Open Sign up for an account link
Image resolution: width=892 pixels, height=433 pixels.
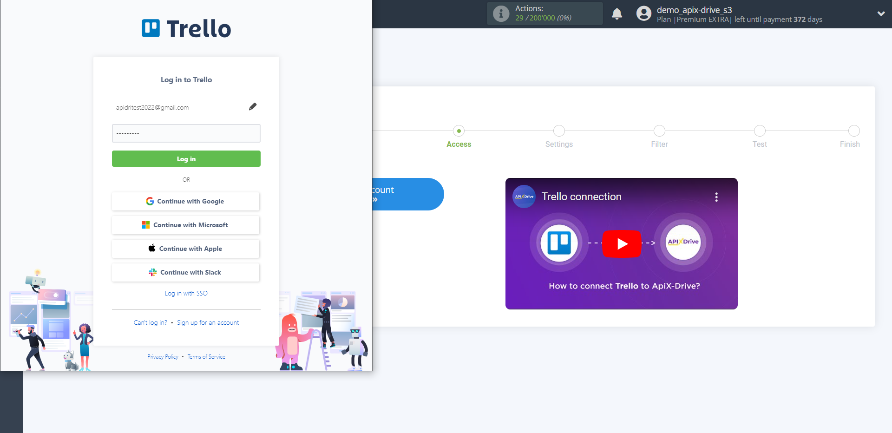tap(208, 322)
